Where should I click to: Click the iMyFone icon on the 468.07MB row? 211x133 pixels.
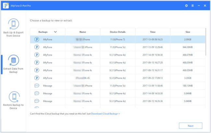click(37, 55)
